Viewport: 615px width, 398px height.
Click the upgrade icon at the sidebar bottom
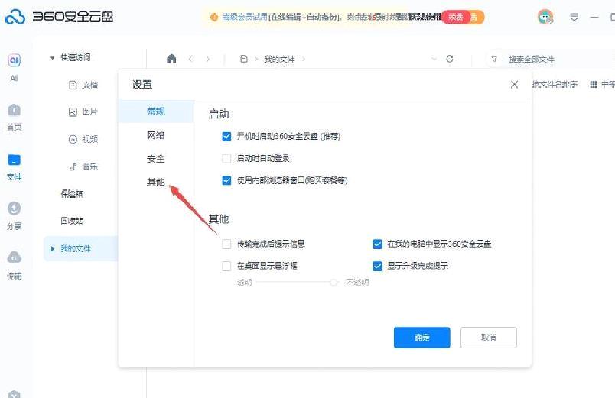tap(14, 394)
